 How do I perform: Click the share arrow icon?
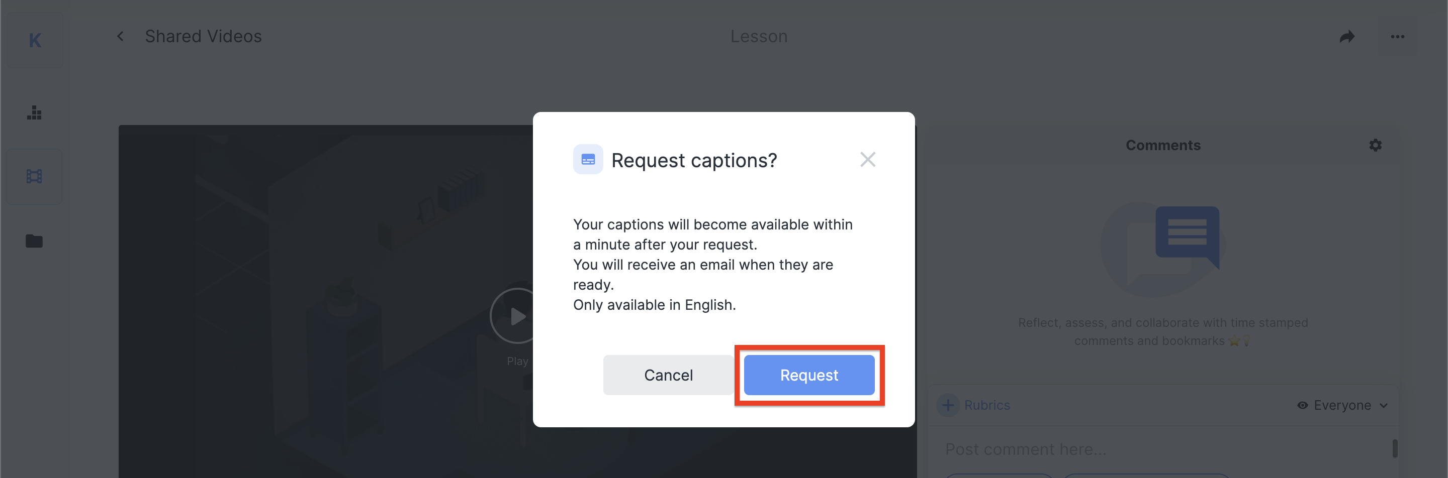(x=1347, y=37)
